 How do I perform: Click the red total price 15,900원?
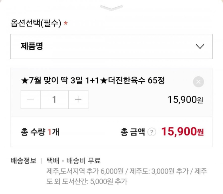coord(182,132)
